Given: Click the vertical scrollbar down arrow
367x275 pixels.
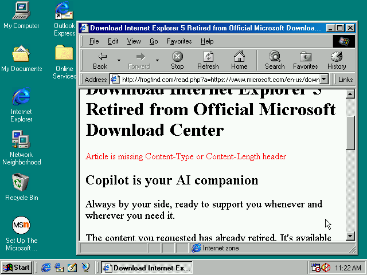Looking at the screenshot, I should (350, 236).
